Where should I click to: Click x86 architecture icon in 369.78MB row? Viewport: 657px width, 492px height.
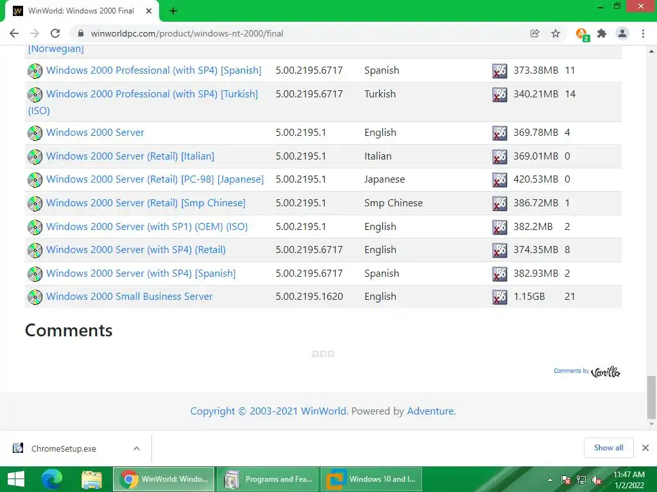click(x=499, y=133)
